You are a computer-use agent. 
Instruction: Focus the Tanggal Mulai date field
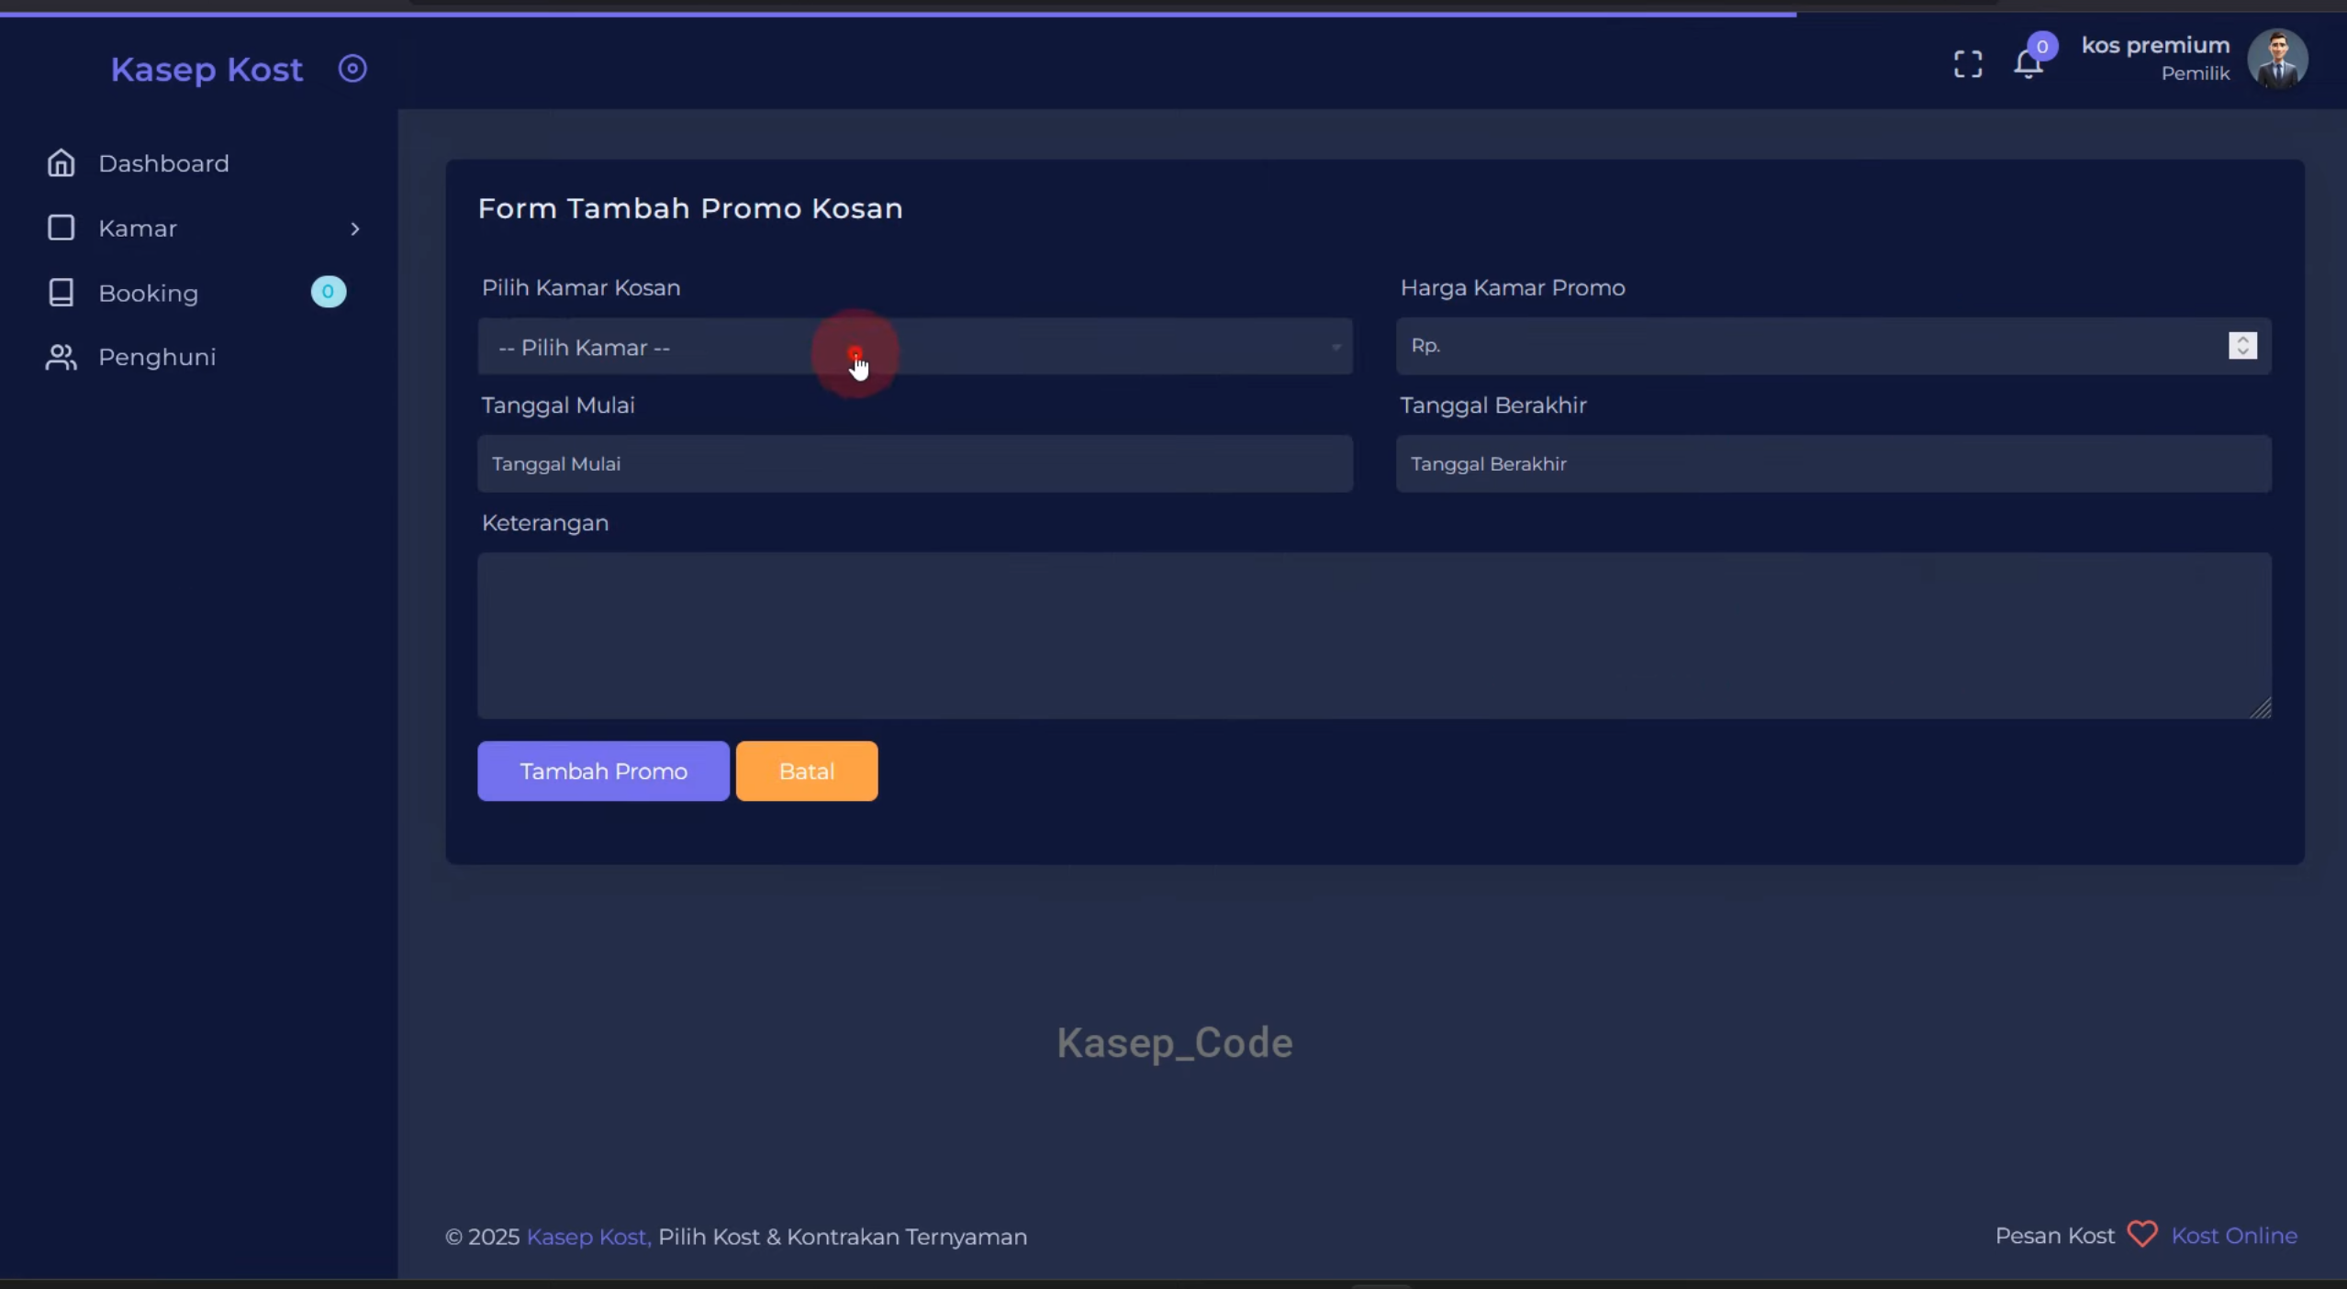point(914,464)
